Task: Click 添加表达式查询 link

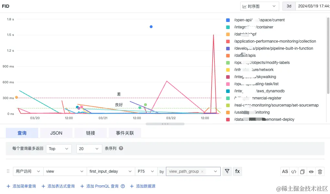Action: pos(58,186)
